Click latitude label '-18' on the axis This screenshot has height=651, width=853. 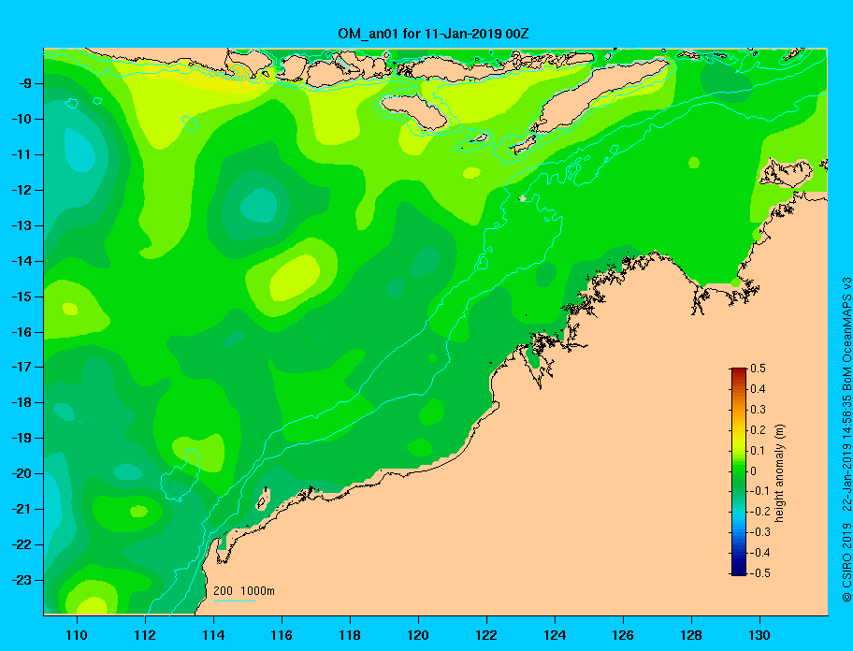tap(21, 403)
